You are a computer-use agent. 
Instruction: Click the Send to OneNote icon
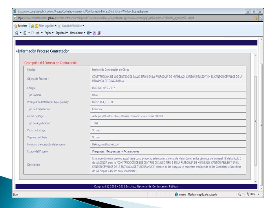tap(95, 33)
